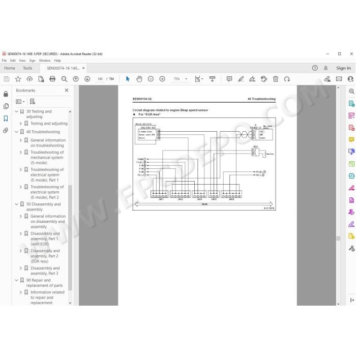Click the Save file icon in toolbar
356x356 pixels.
click(7, 79)
